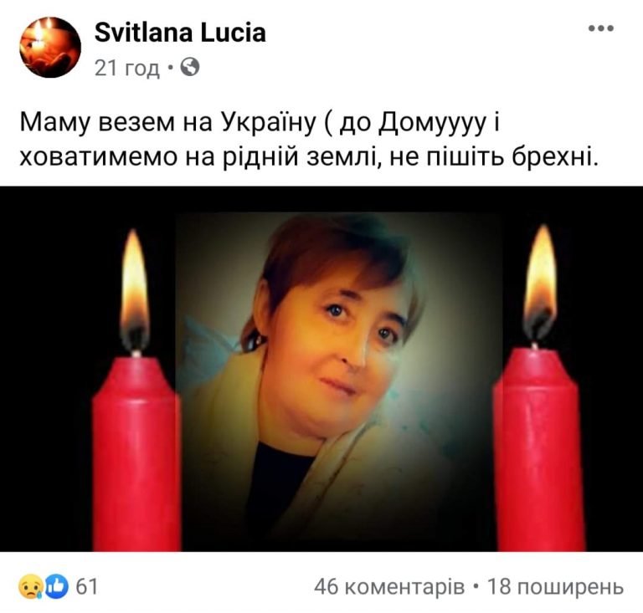Tap the blue thumbs-up like reaction icon
The width and height of the screenshot is (643, 613).
56,587
